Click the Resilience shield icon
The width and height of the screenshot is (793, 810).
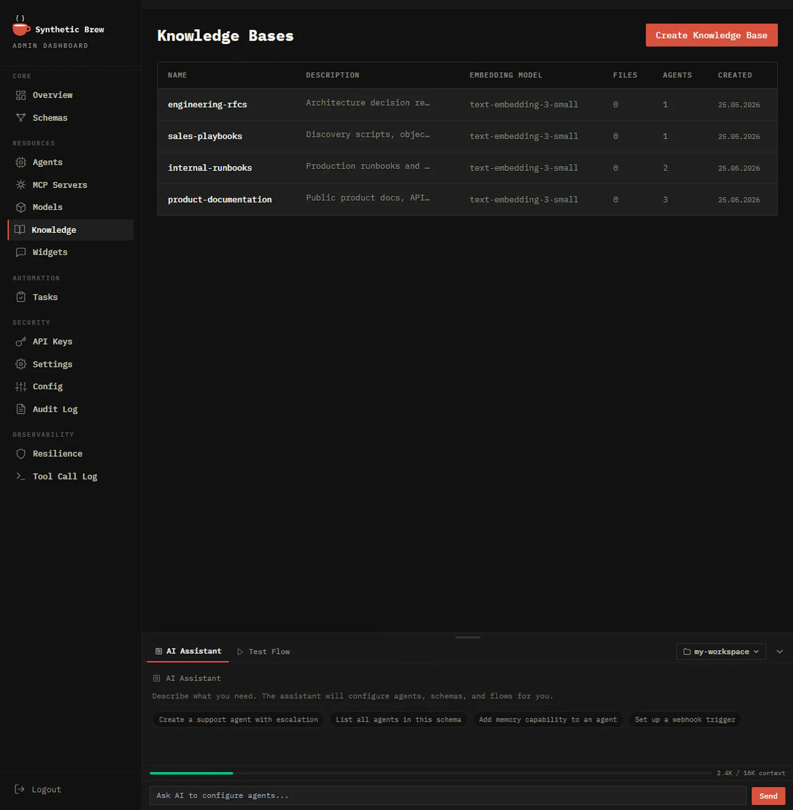[x=21, y=454]
